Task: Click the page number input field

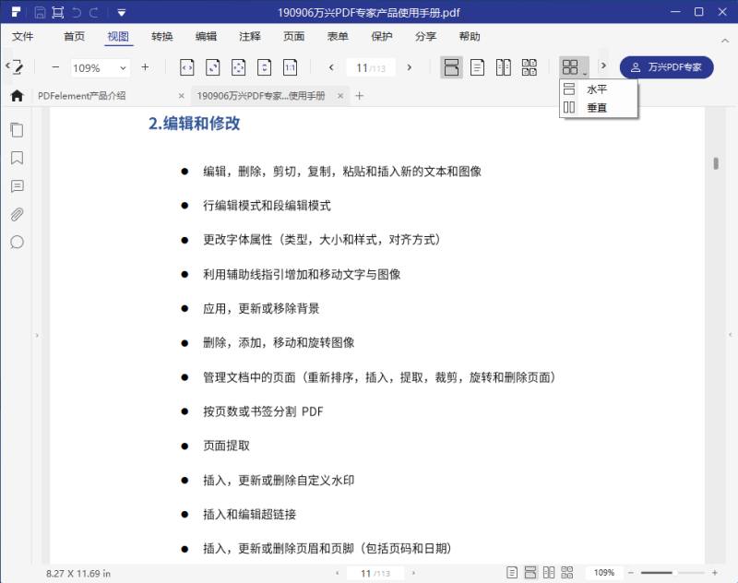Action: (x=372, y=67)
